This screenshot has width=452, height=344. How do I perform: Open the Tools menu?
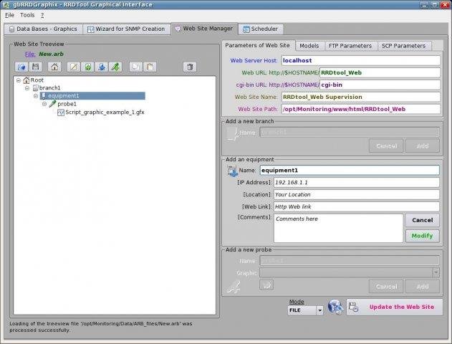(27, 15)
